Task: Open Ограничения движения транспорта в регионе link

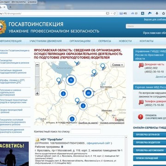Action: pyautogui.click(x=12, y=130)
